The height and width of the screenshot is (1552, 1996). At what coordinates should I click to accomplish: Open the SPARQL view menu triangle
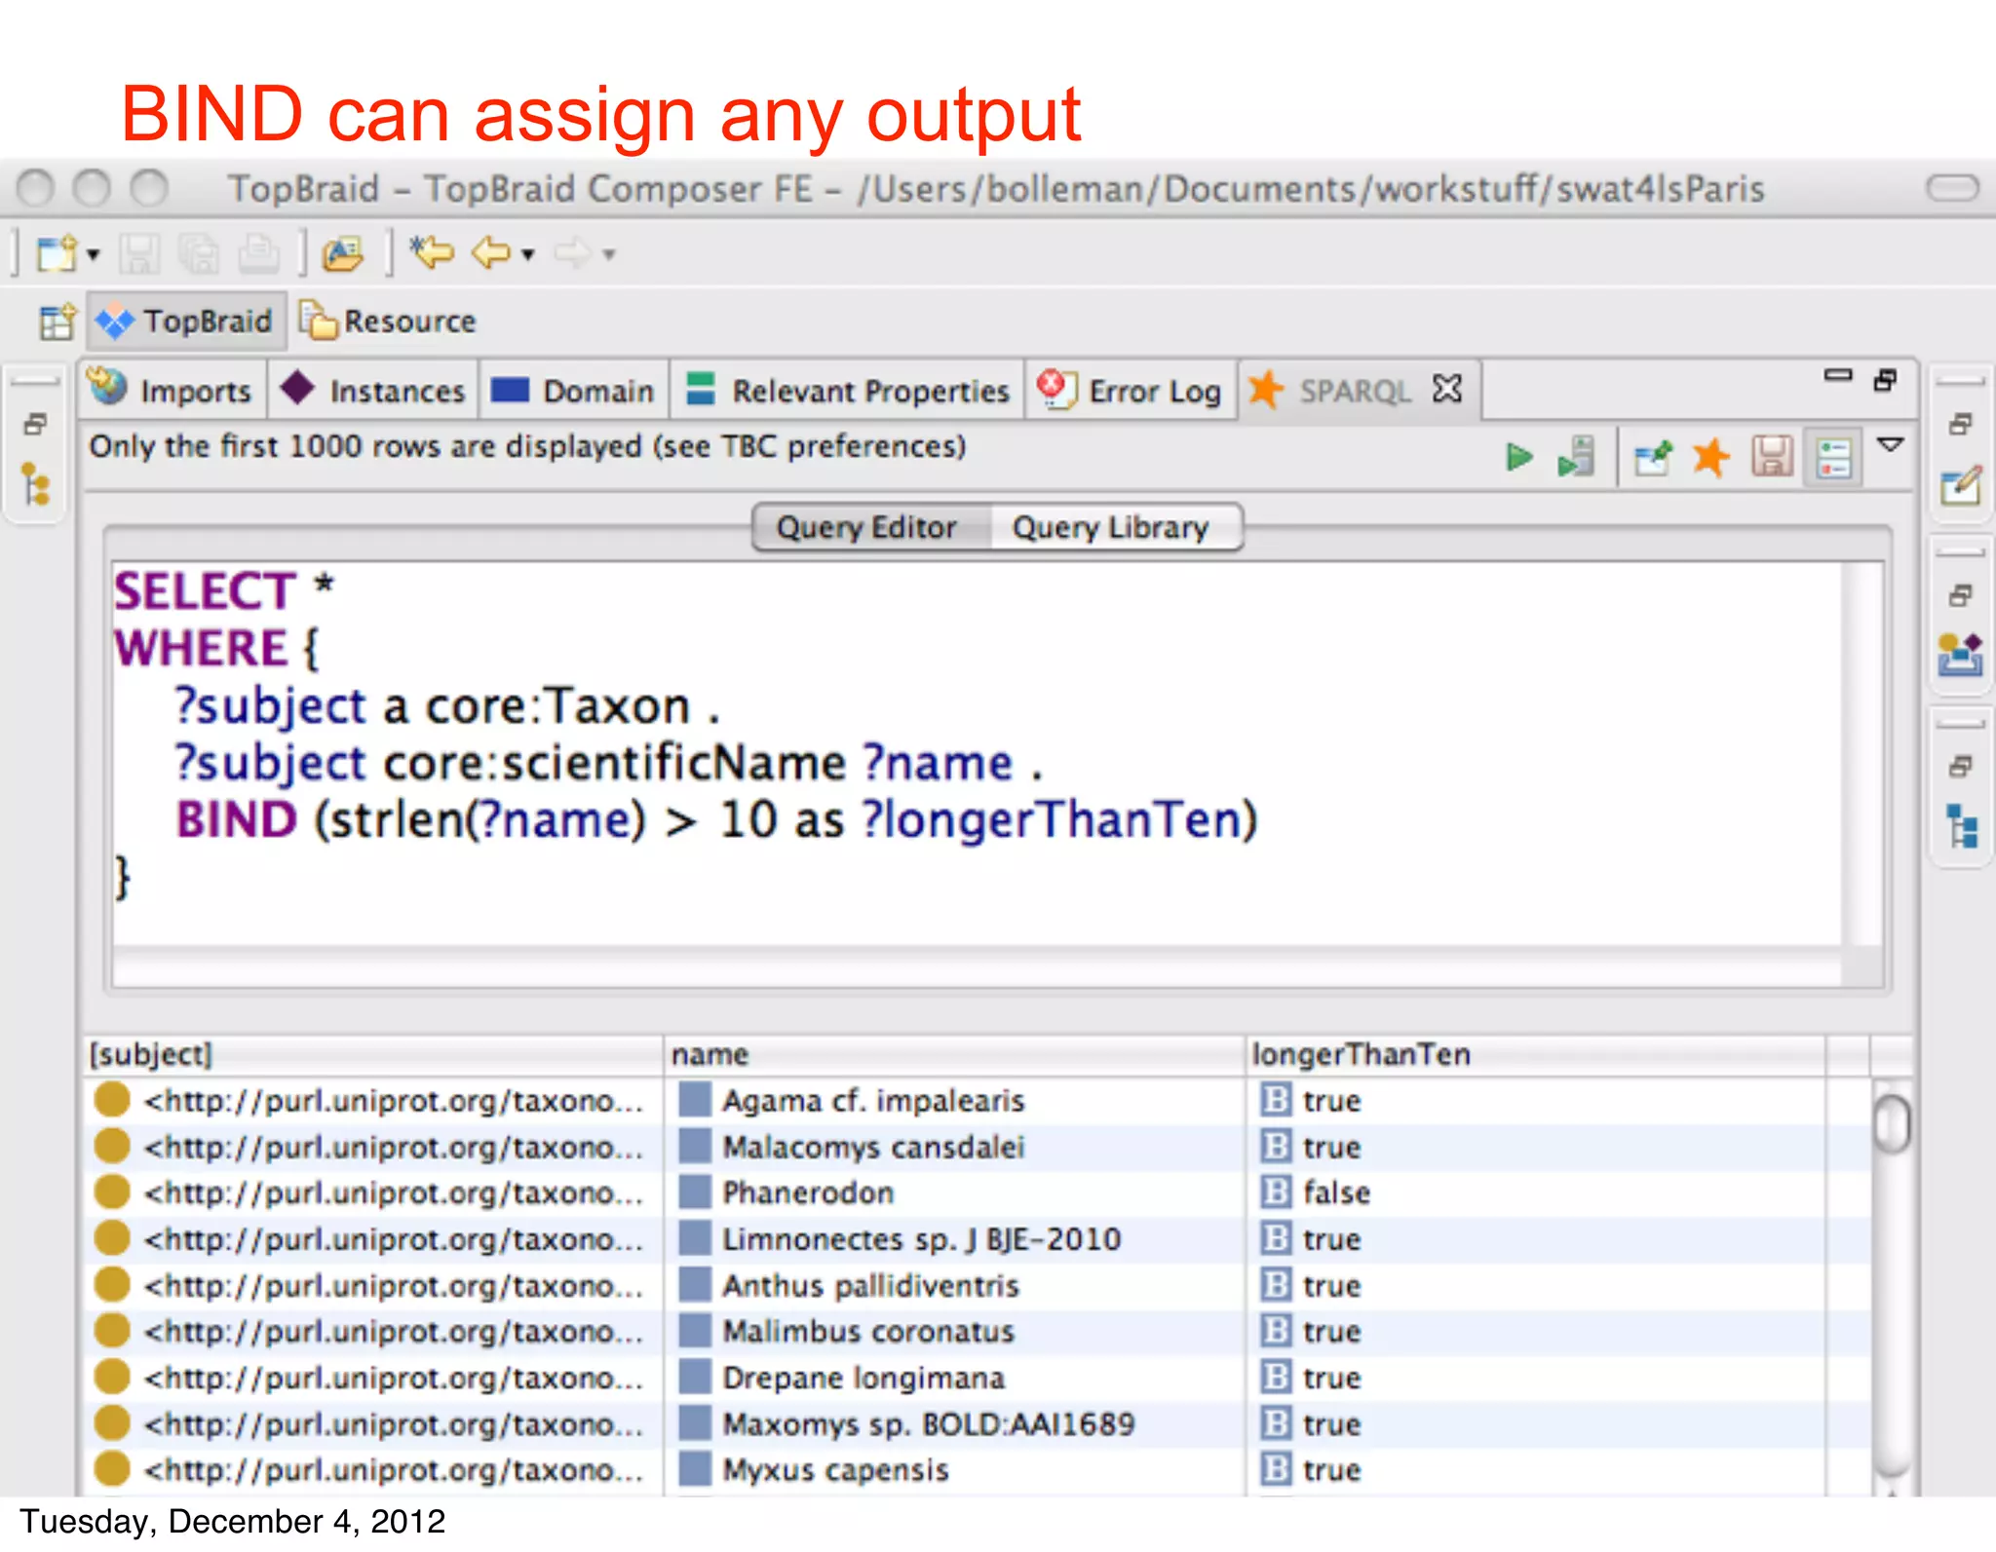[1891, 445]
